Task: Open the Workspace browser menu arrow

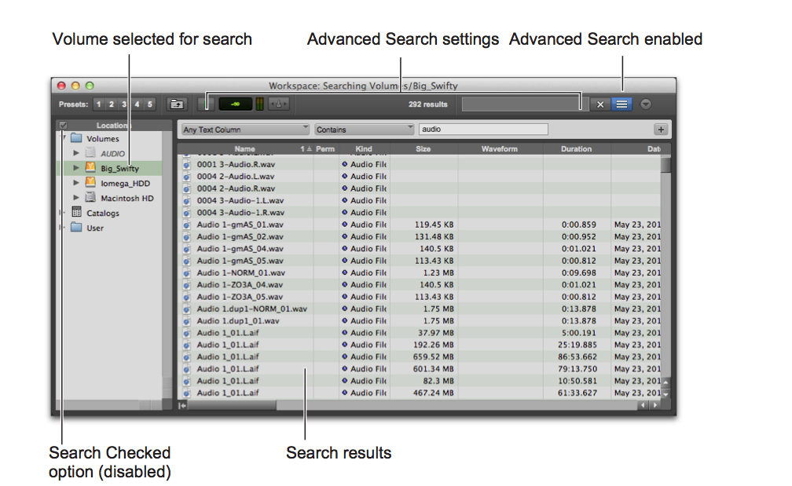Action: click(646, 104)
